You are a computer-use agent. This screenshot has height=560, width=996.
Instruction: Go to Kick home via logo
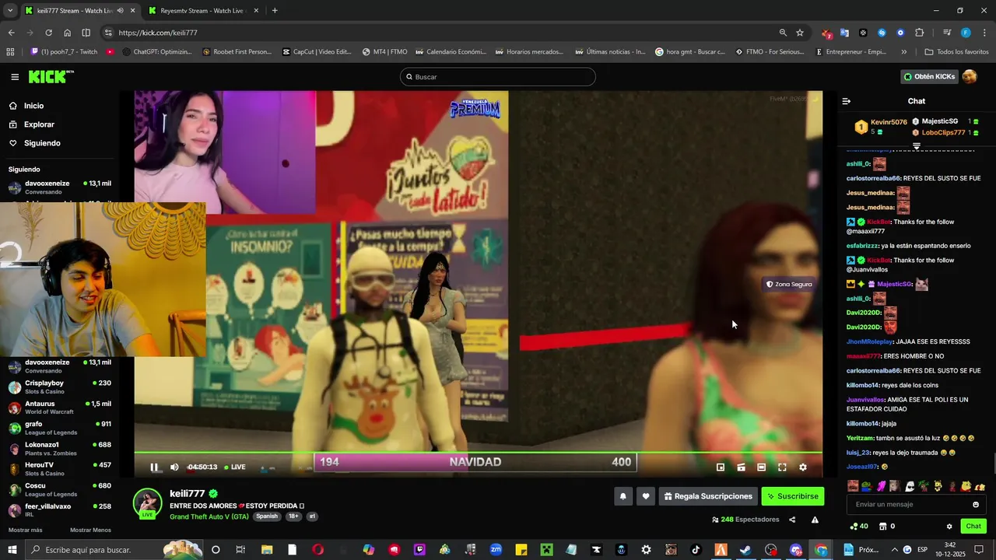[51, 76]
